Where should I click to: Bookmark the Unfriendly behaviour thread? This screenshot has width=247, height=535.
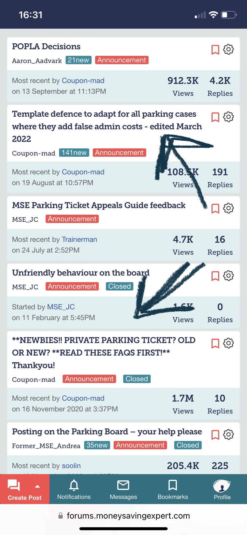pos(215,276)
